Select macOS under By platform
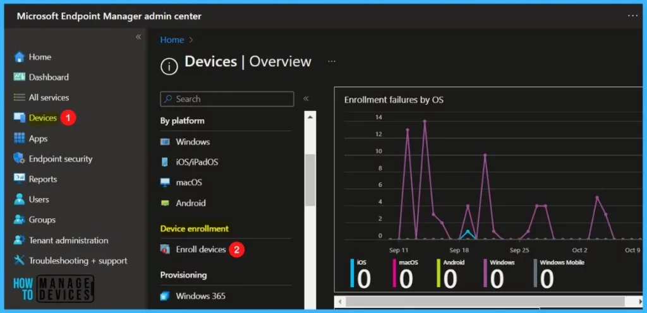 pos(189,182)
